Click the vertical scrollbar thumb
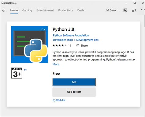The width and height of the screenshot is (145, 117). click(x=144, y=21)
